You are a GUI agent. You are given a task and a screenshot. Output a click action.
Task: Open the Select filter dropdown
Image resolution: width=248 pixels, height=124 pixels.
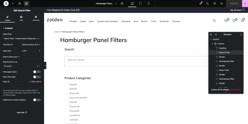coord(22,39)
